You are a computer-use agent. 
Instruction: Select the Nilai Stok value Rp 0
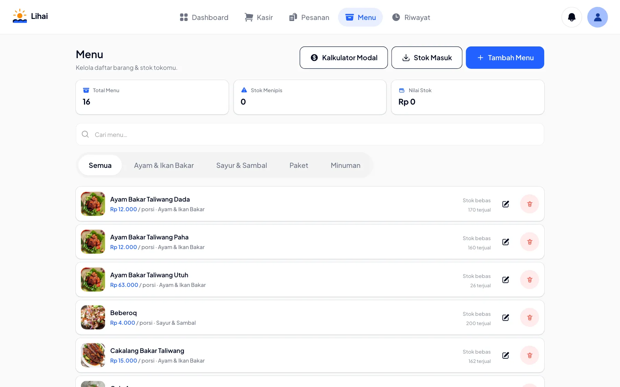click(x=407, y=102)
